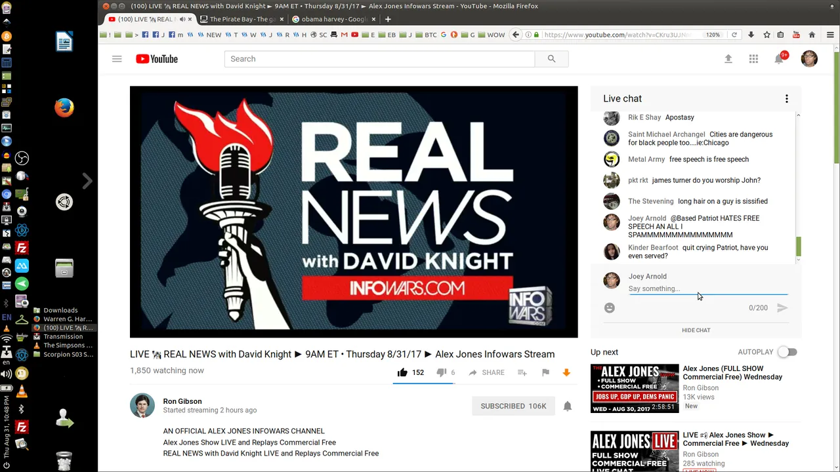Open the volume speaker tray icon

[x=7, y=374]
